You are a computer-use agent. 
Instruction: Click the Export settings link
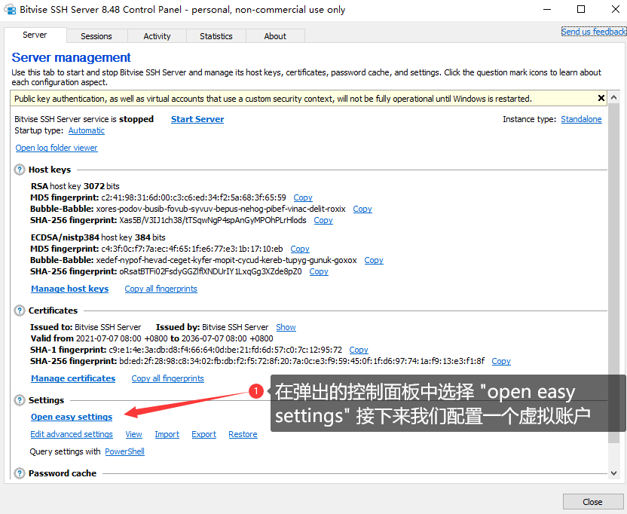coord(204,434)
